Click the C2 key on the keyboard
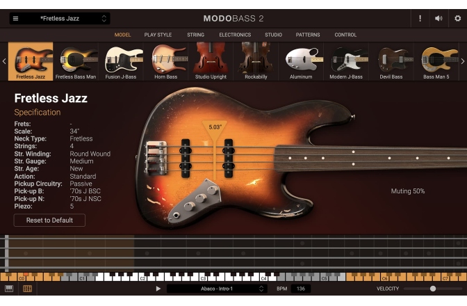The width and height of the screenshot is (467, 306). point(142,278)
